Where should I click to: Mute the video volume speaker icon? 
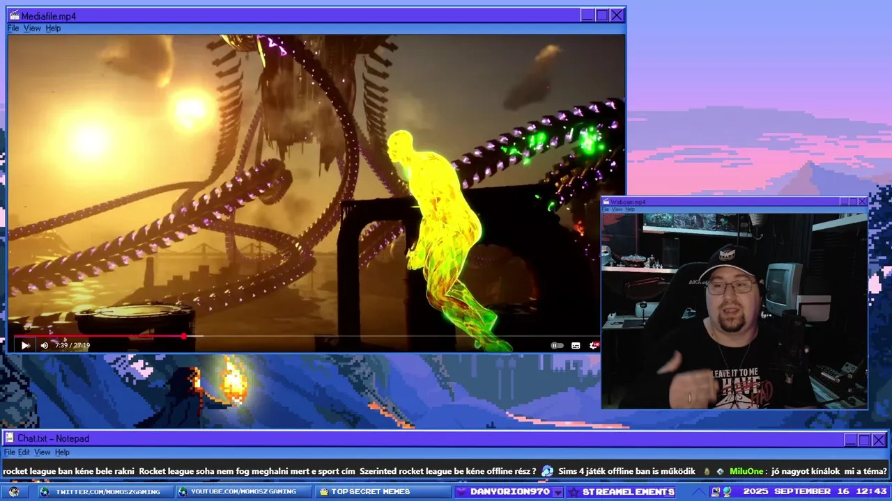[x=45, y=345]
